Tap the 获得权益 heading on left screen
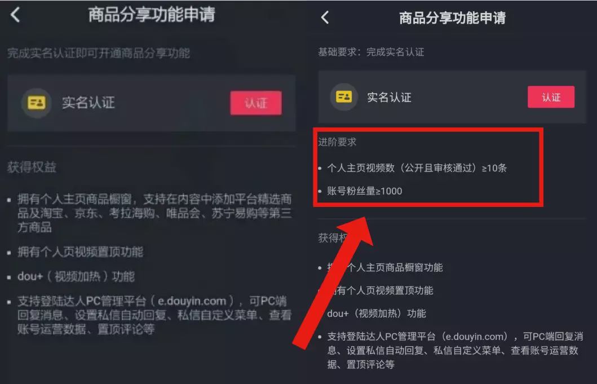Screen dimensions: 597x384 tap(32, 167)
